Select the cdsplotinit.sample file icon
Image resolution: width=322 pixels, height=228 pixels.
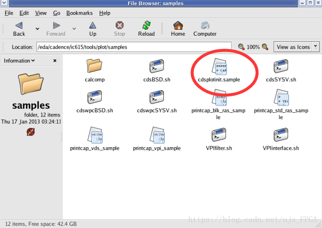219,67
